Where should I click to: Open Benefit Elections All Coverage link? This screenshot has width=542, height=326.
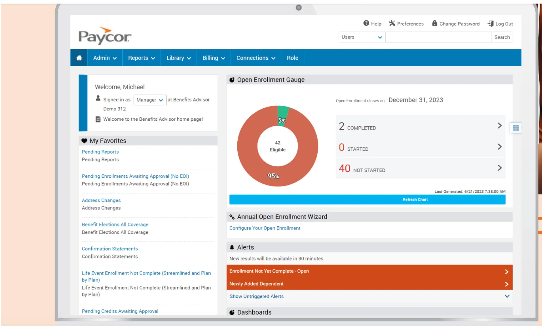[115, 225]
